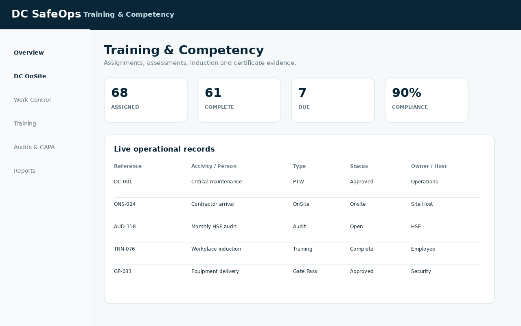The image size is (521, 326).
Task: Click the PTW type cell
Action: pos(298,182)
